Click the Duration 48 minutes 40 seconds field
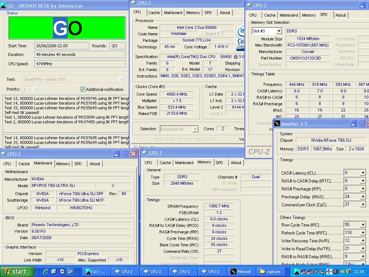 tap(80, 54)
